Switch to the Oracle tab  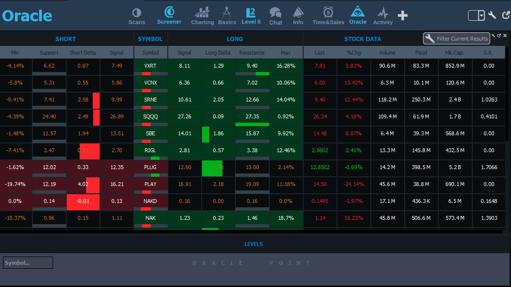point(358,15)
